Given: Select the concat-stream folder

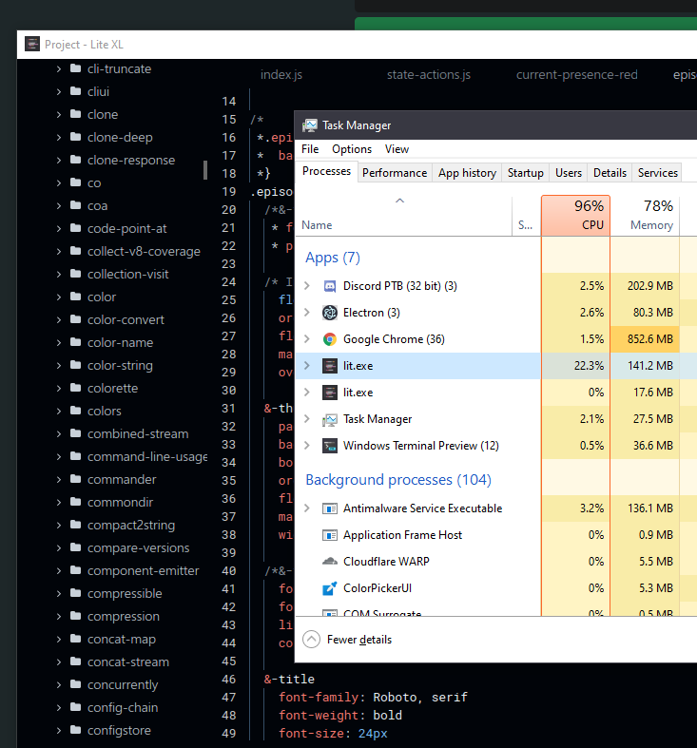Looking at the screenshot, I should point(128,662).
